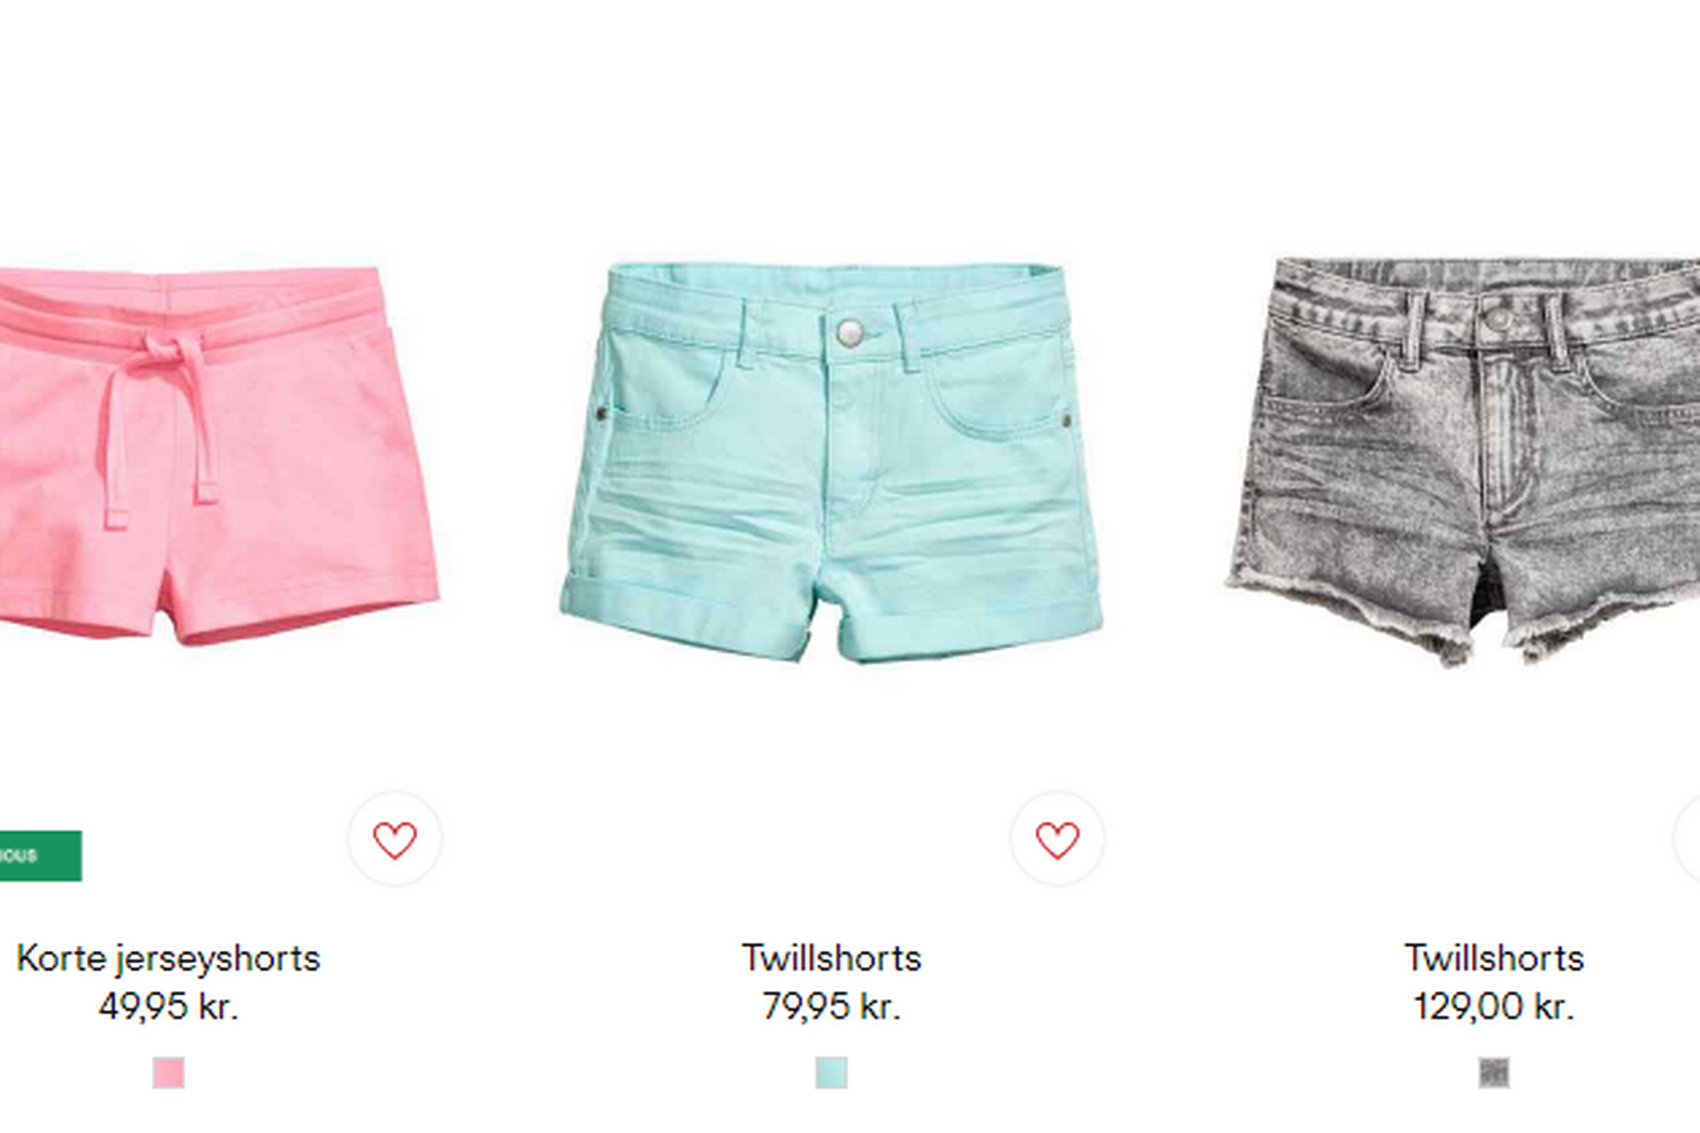Open the Twillshorts link priced 129,00 kr.

[x=1494, y=958]
